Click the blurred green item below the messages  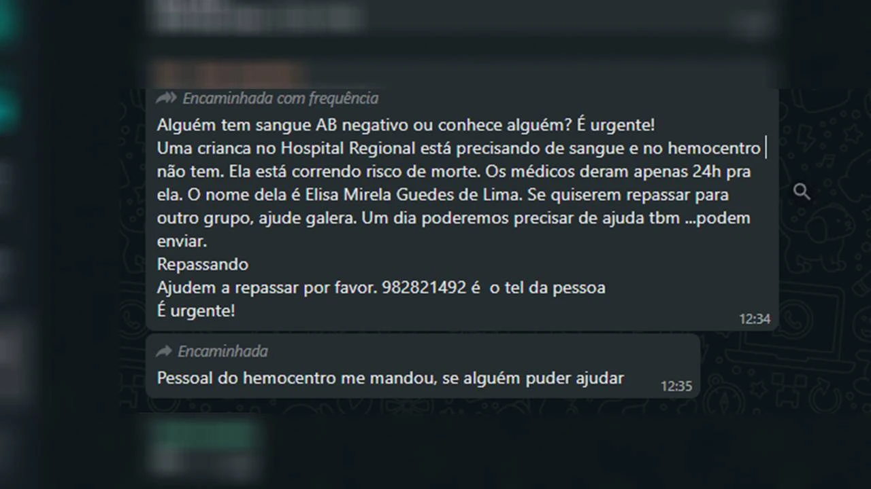(x=204, y=433)
